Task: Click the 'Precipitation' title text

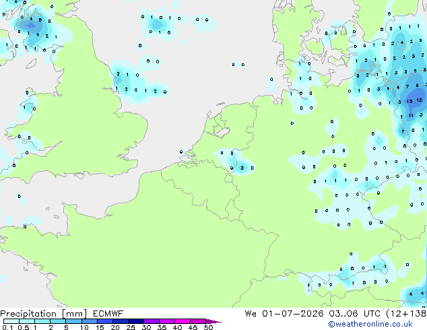Action: click(28, 314)
